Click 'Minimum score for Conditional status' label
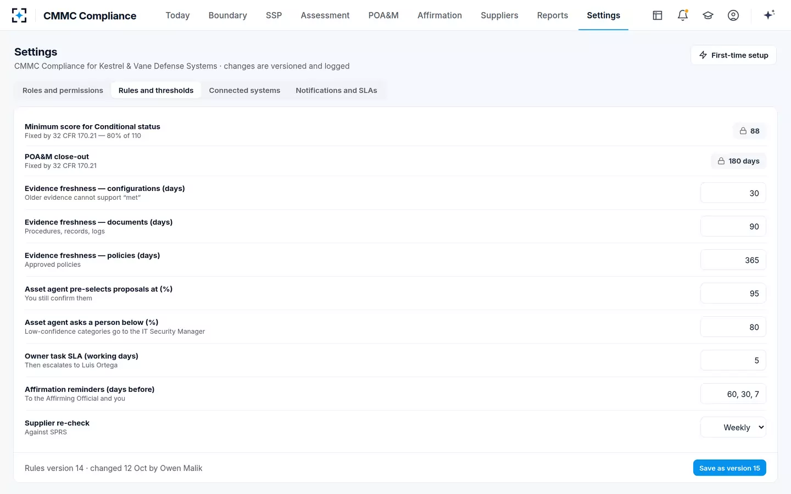The width and height of the screenshot is (791, 494). click(92, 127)
